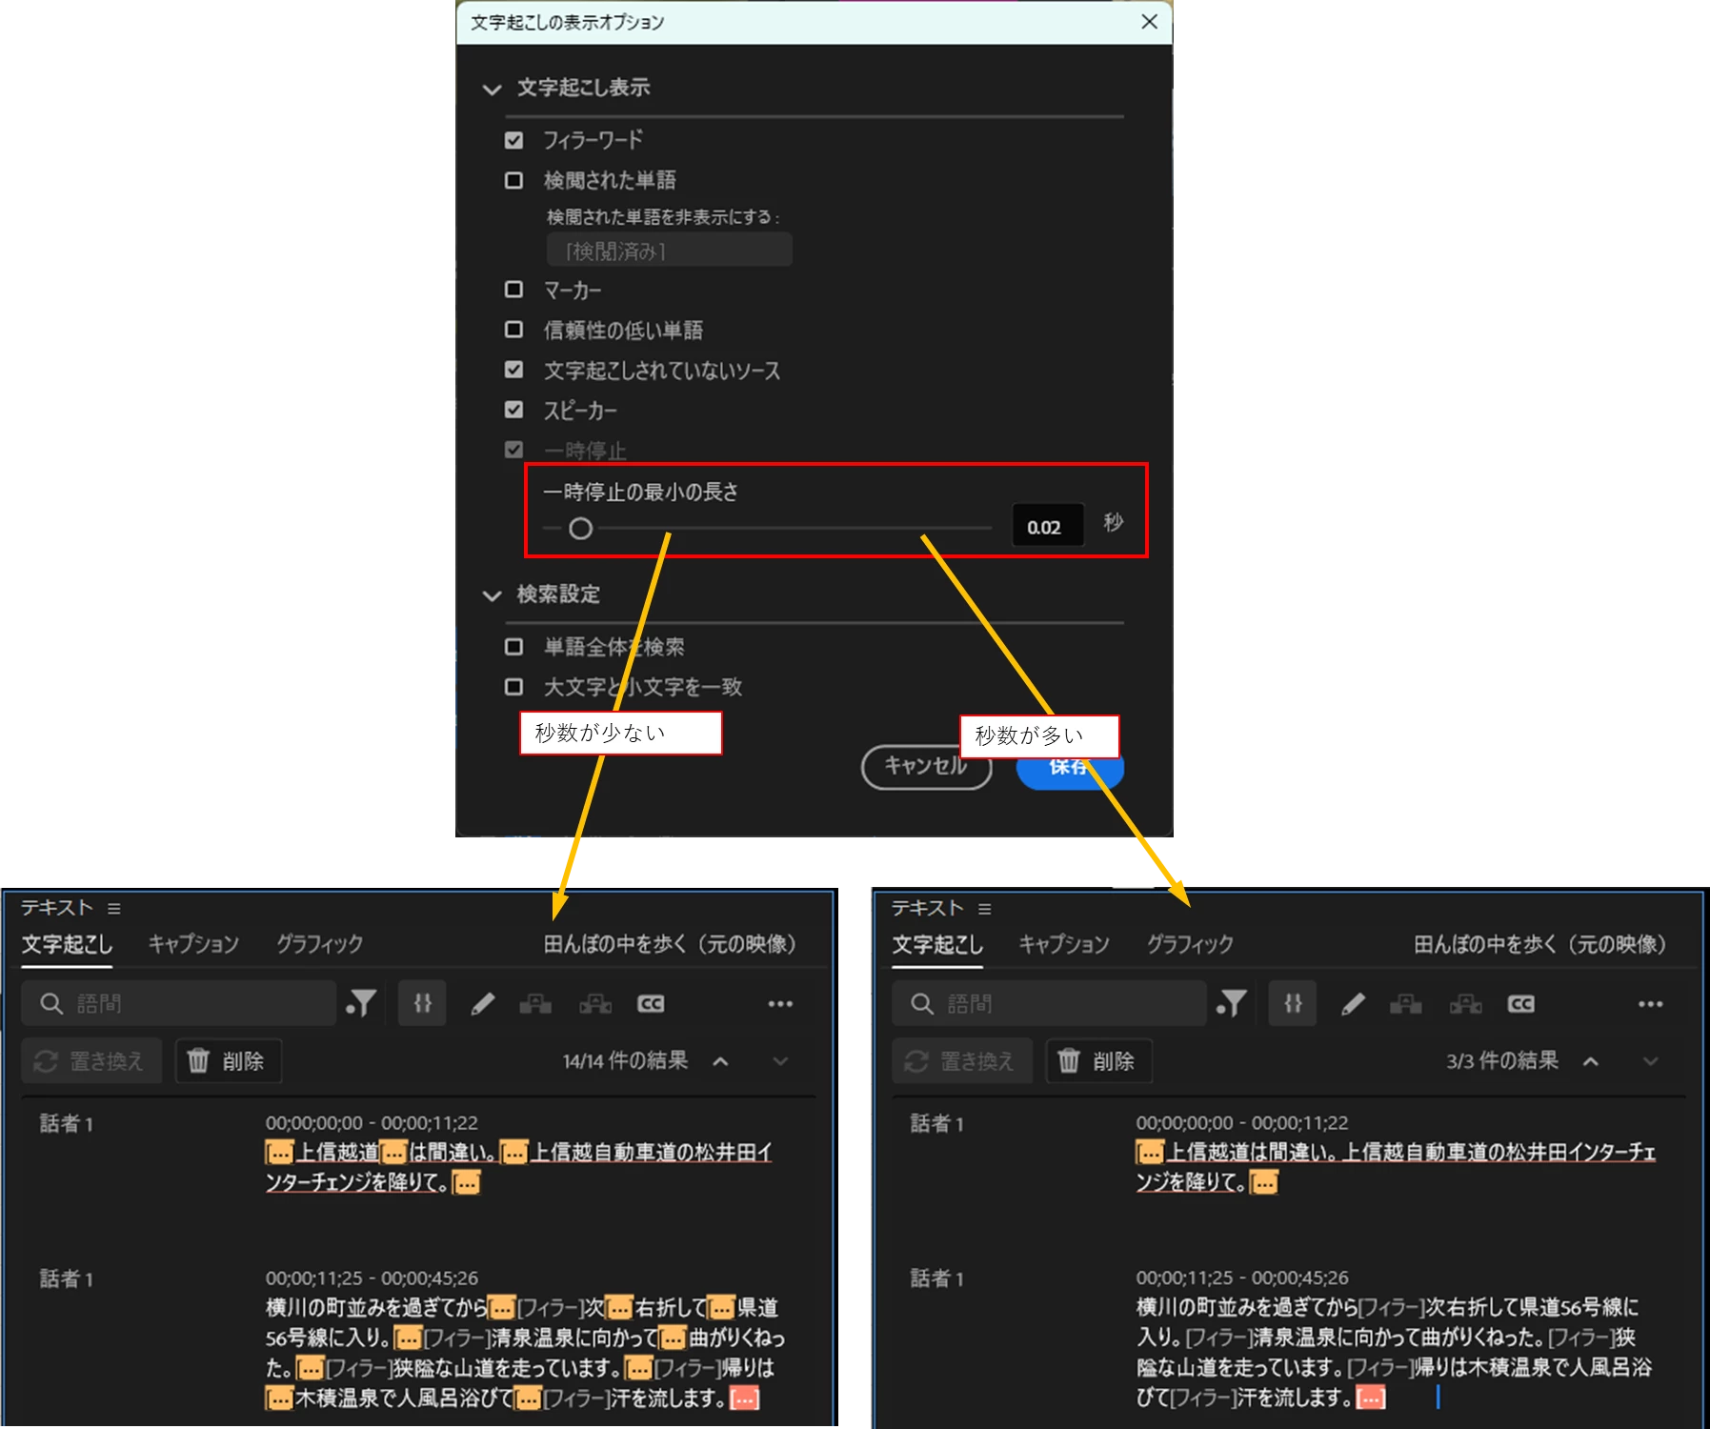Open the three-dot more menu in left panel
Screen dimensions: 1710x1429
(780, 1004)
